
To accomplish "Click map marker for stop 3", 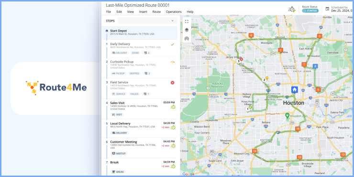I will click(x=238, y=61).
